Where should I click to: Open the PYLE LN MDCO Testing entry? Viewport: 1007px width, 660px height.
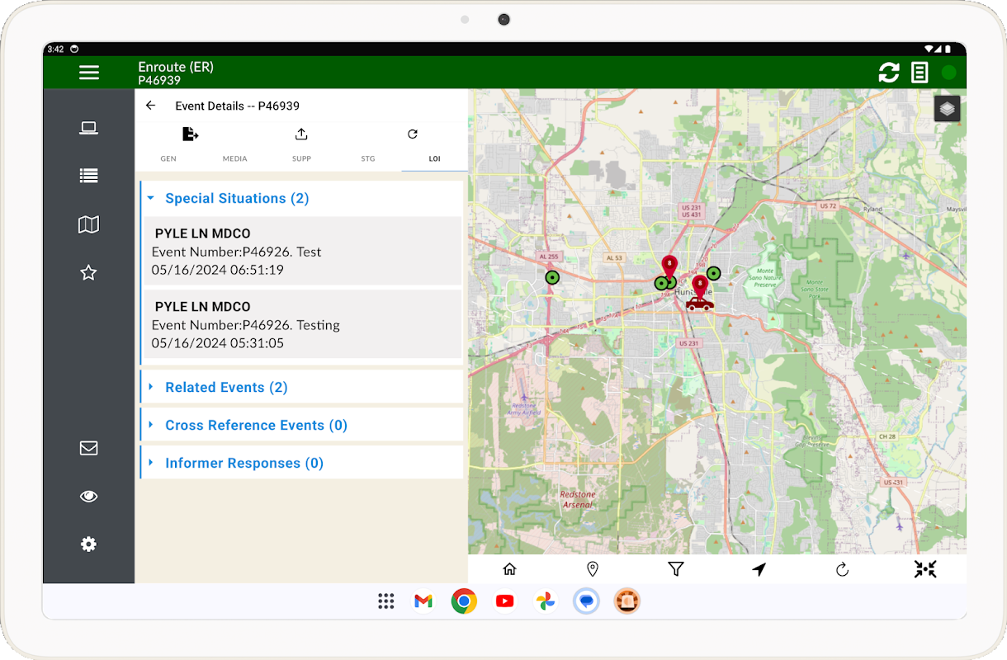click(x=302, y=324)
